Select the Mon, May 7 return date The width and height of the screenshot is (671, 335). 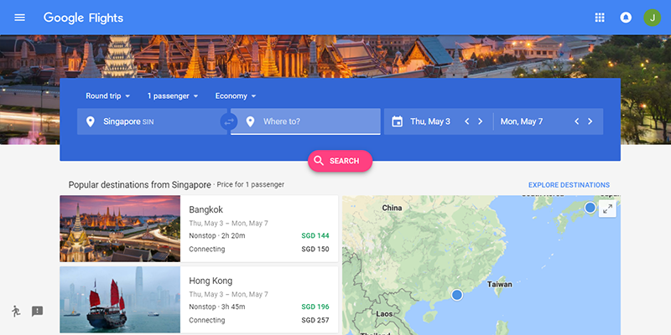coord(522,121)
